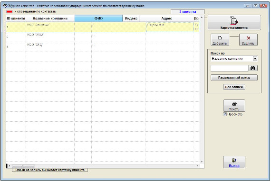Sort by Индекс column header
The image size is (271, 181).
click(131, 18)
